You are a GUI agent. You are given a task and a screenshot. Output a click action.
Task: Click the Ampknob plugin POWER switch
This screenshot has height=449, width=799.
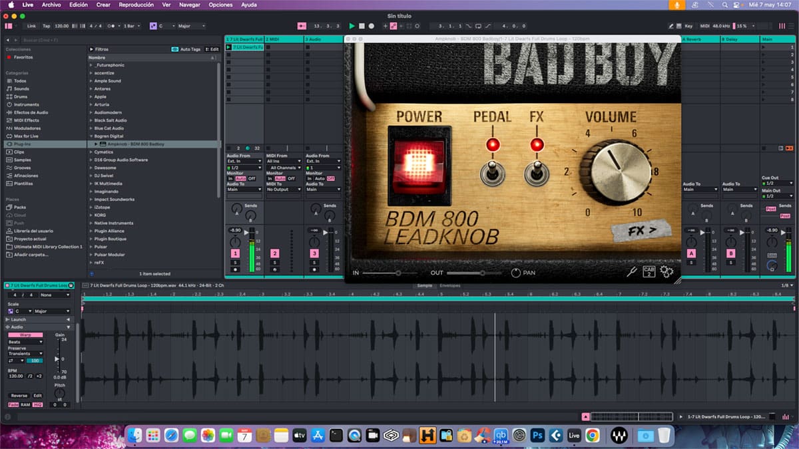coord(420,164)
